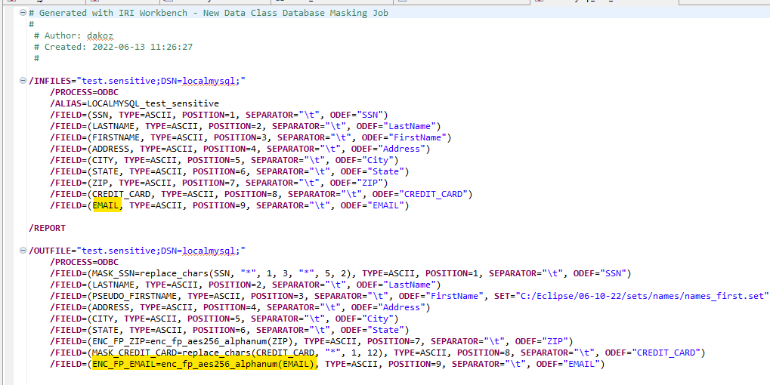Click input LASTNAME field under /INFILES
Screen dimensions: 770x385
tap(245, 126)
